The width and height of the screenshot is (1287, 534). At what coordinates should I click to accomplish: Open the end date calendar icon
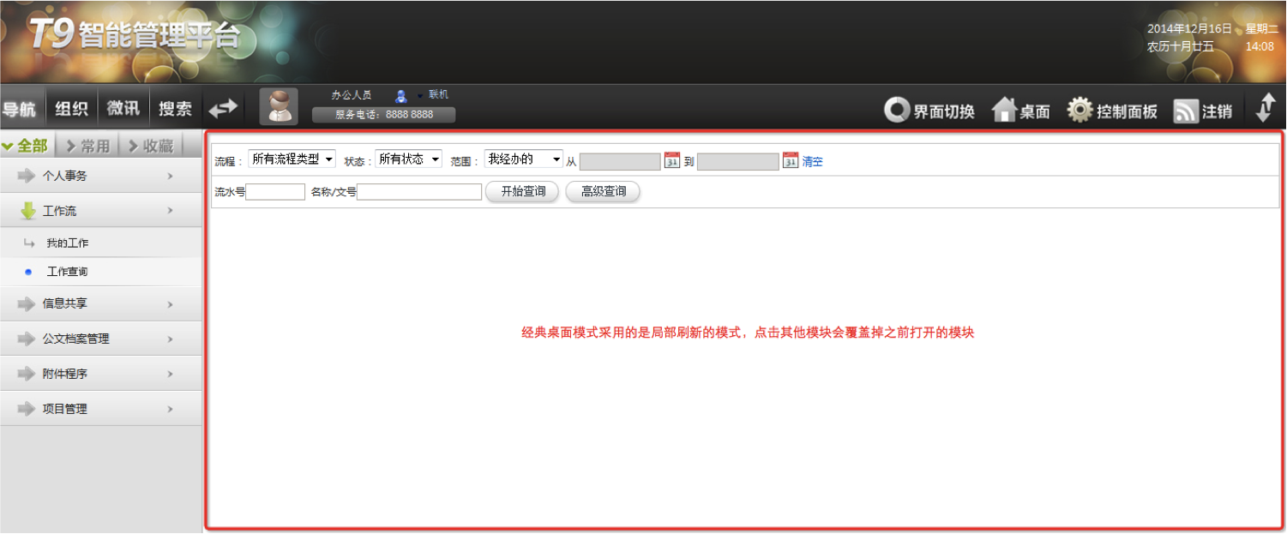[791, 160]
